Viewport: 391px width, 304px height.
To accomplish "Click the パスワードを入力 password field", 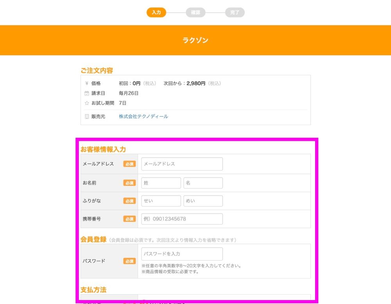I will [182, 254].
